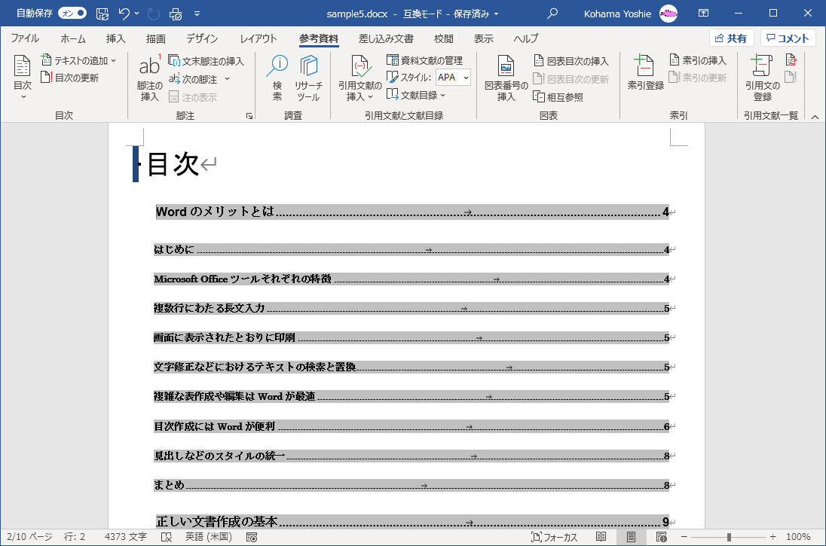Screen dimensions: 826x546
Task: Open the リサーチツール icon
Action: (309, 78)
